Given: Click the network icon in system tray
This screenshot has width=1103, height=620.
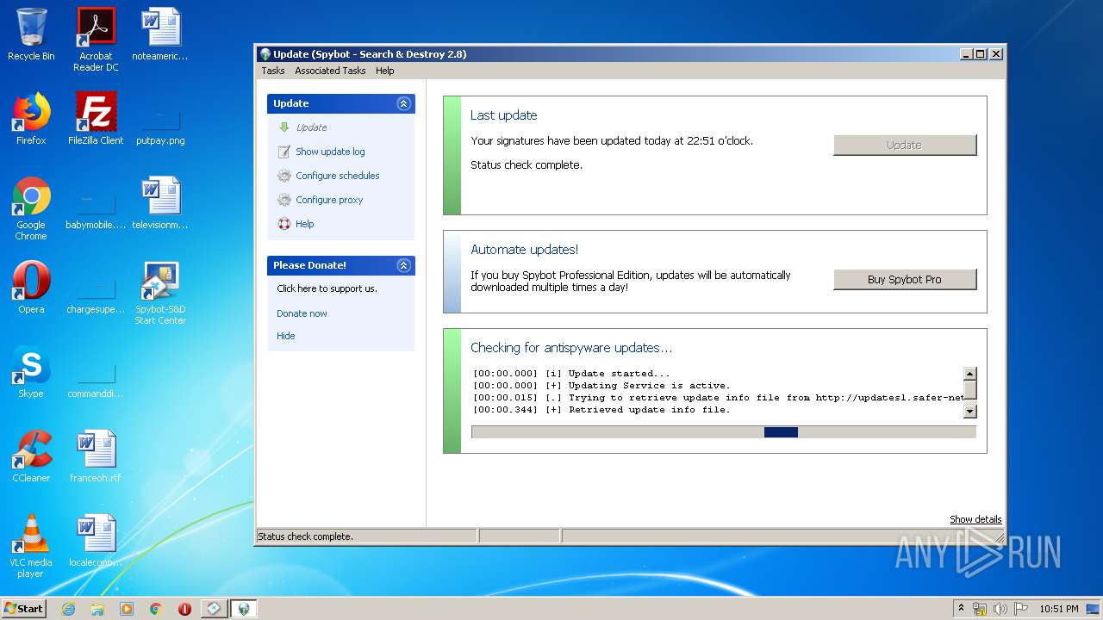Looking at the screenshot, I should (x=980, y=609).
